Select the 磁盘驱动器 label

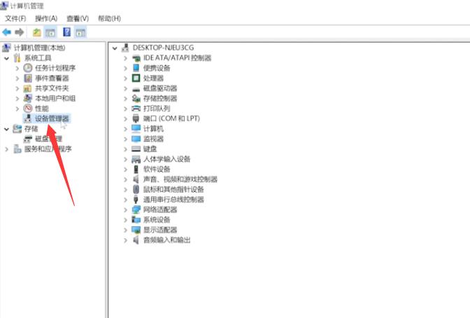pyautogui.click(x=160, y=88)
